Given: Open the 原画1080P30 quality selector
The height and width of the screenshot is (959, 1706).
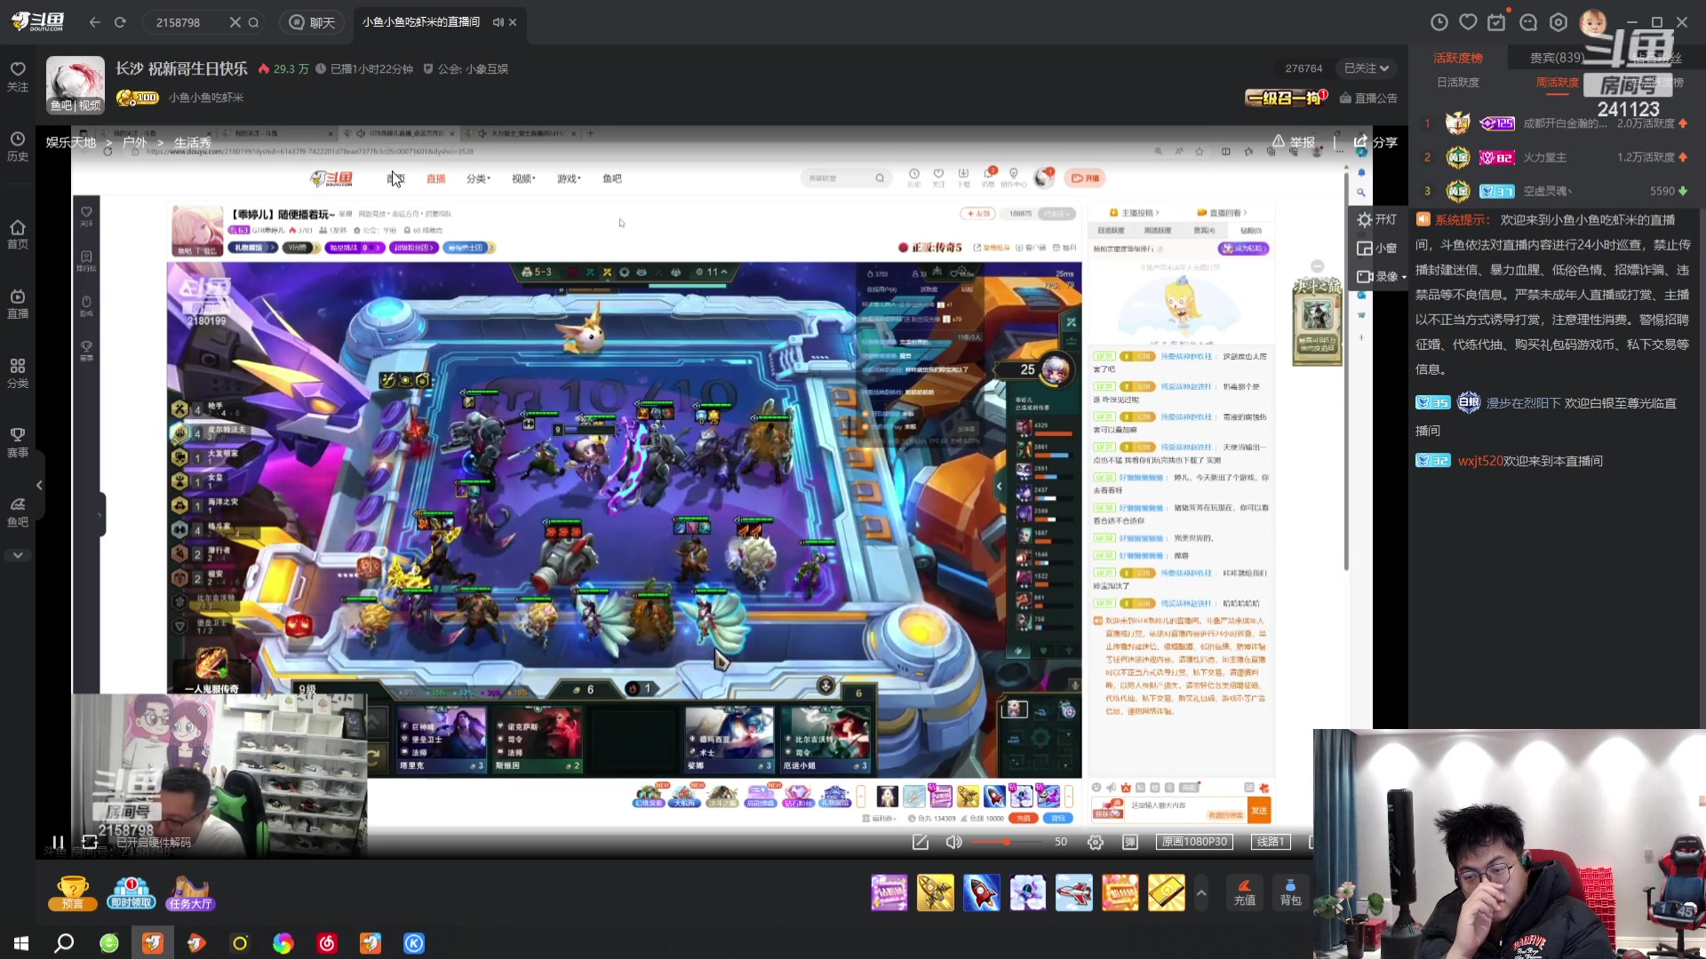Looking at the screenshot, I should pyautogui.click(x=1195, y=842).
